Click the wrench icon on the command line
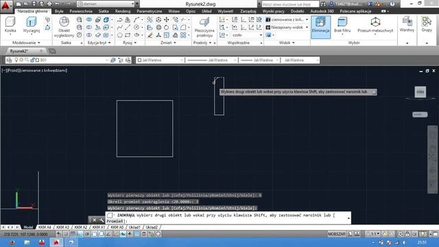This screenshot has height=247, width=439. point(102,220)
